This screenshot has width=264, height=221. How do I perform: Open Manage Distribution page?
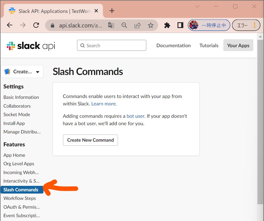22,132
